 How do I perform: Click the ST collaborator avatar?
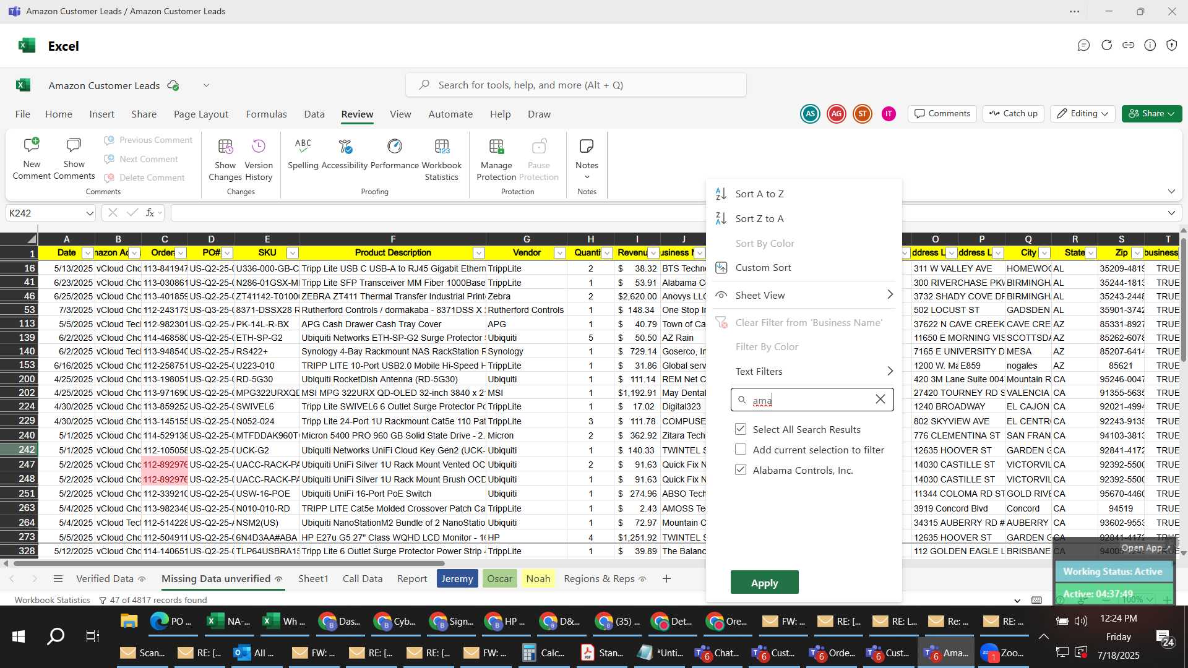coord(862,114)
